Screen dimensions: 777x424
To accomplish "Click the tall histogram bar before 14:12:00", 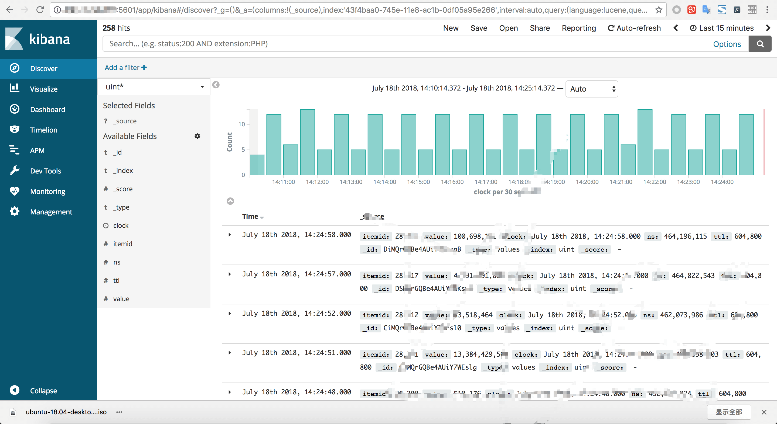I will click(307, 142).
